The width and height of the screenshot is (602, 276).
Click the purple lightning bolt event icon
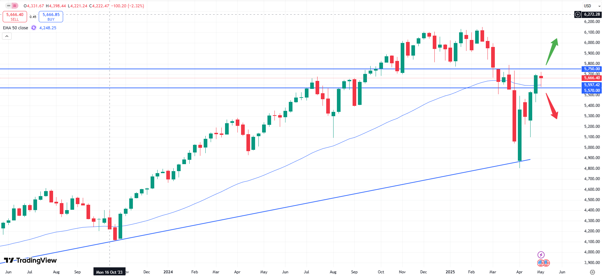pyautogui.click(x=541, y=255)
